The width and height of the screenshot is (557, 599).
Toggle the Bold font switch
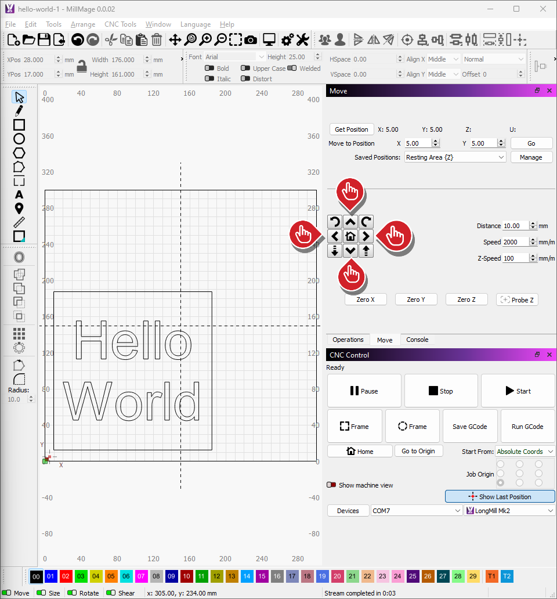coord(209,68)
